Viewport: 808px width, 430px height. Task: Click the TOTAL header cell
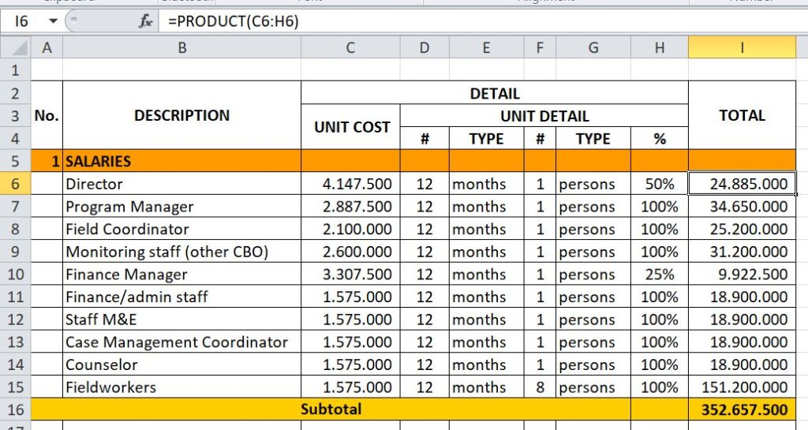[x=742, y=115]
